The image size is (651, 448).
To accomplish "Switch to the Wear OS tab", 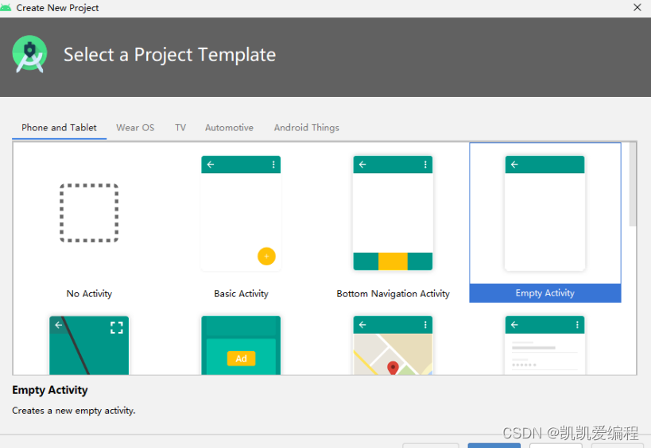I will click(x=135, y=128).
